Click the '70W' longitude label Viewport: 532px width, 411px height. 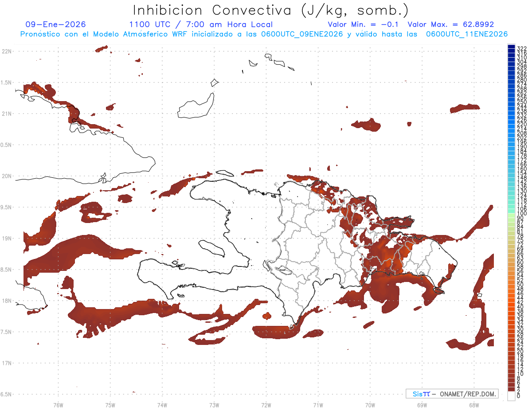click(x=370, y=405)
